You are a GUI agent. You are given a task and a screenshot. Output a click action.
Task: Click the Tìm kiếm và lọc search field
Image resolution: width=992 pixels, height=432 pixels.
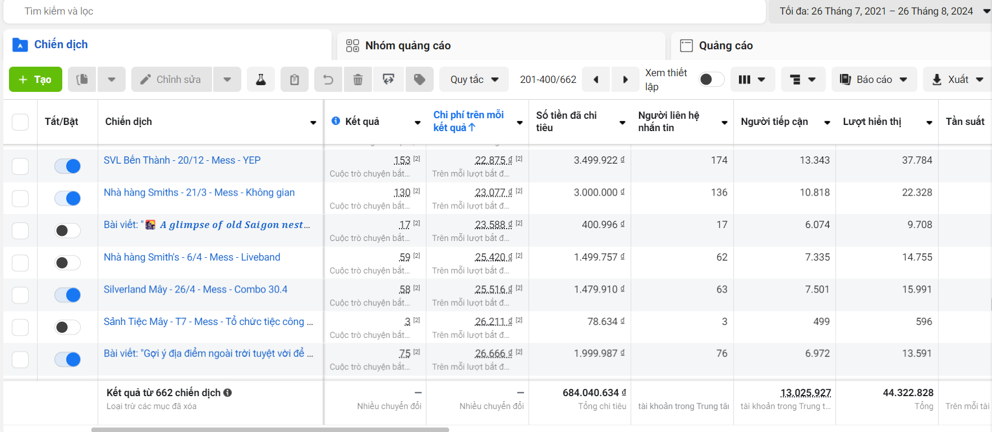point(384,11)
